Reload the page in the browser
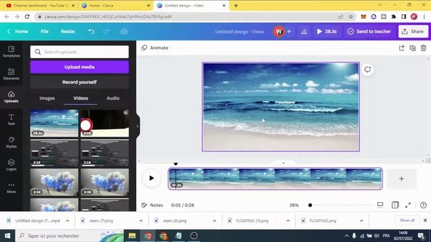Image resolution: width=431 pixels, height=242 pixels. tap(27, 17)
